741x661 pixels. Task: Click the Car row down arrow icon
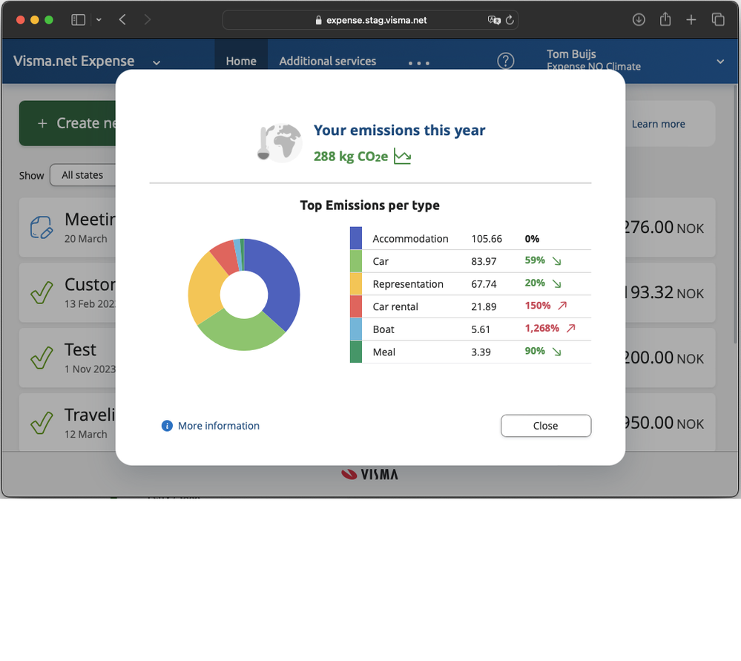(x=557, y=261)
